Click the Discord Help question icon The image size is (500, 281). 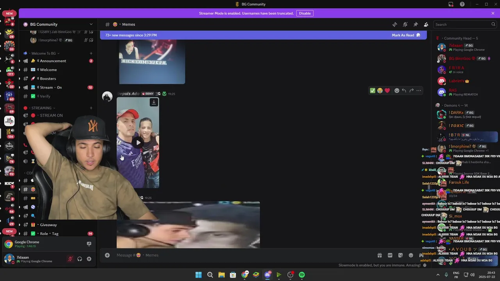point(462,4)
